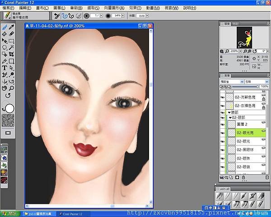
Task: Hide the 02-眼光亮 layer
Action: (223, 133)
